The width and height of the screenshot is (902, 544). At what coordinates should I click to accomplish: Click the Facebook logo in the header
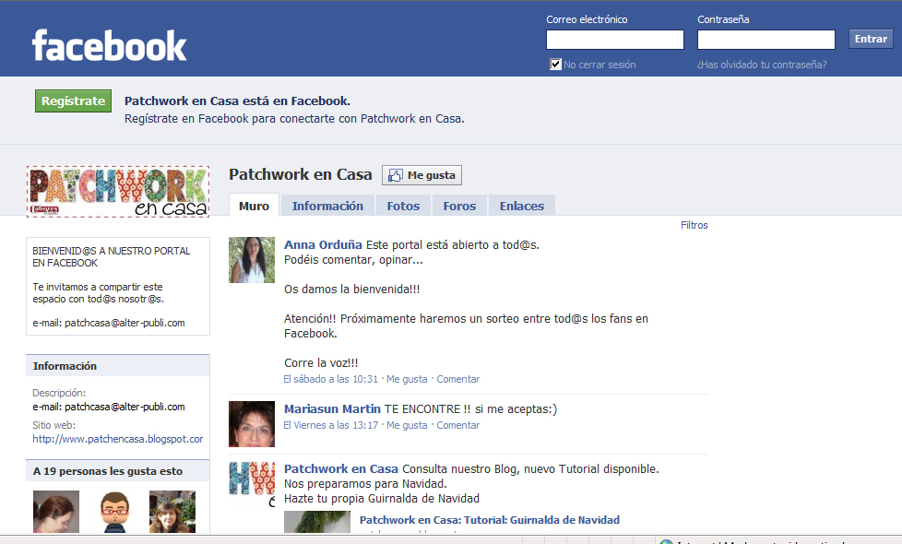110,45
